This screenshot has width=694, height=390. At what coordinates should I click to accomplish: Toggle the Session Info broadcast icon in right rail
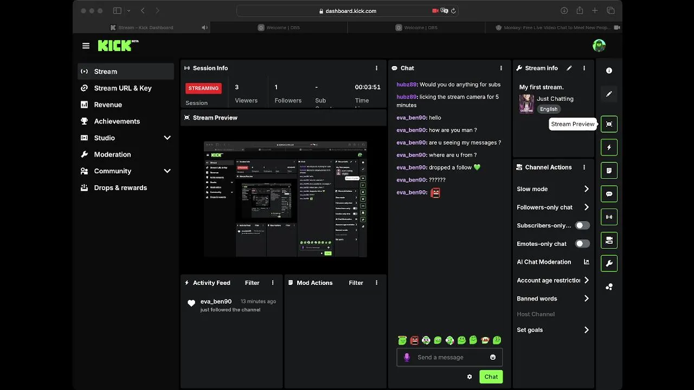point(609,217)
